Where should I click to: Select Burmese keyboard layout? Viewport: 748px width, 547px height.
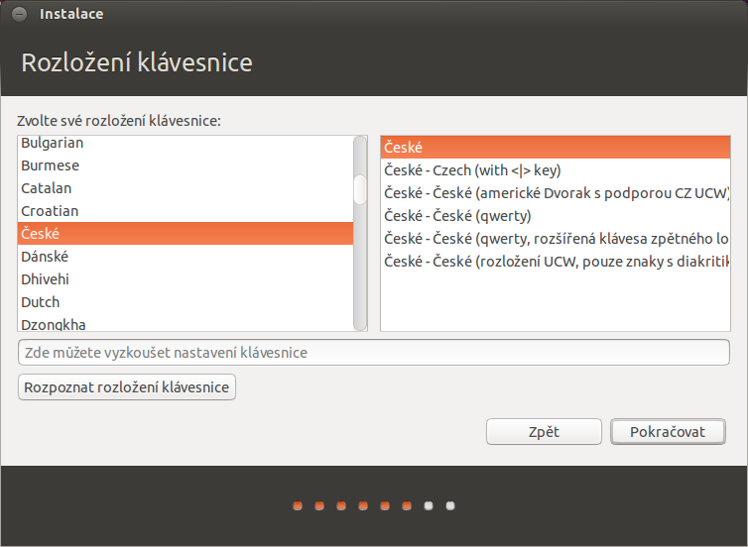tap(186, 165)
